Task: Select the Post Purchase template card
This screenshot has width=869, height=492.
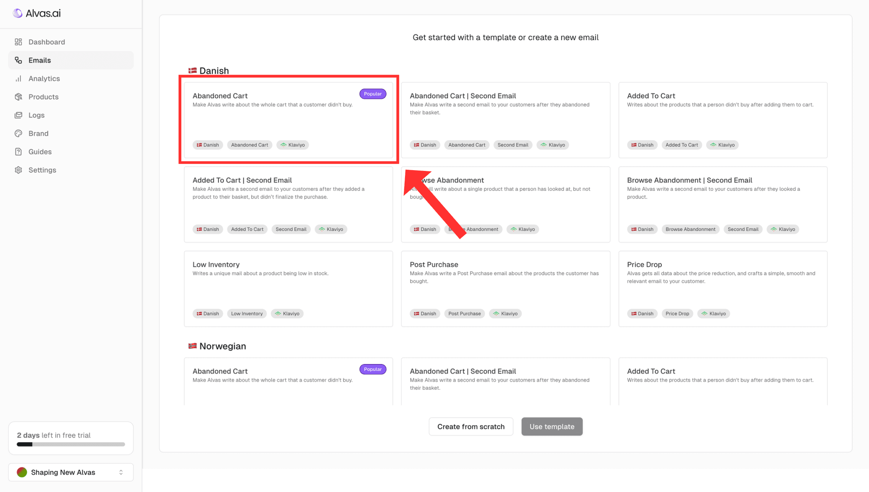Action: click(505, 289)
